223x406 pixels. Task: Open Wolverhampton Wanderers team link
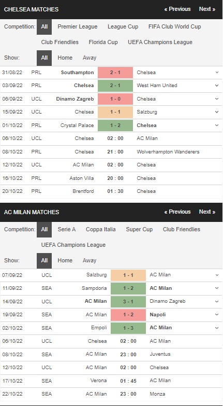pyautogui.click(x=168, y=152)
